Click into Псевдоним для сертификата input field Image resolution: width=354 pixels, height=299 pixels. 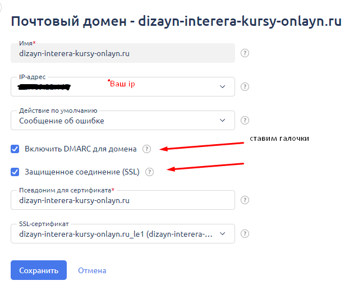122,200
